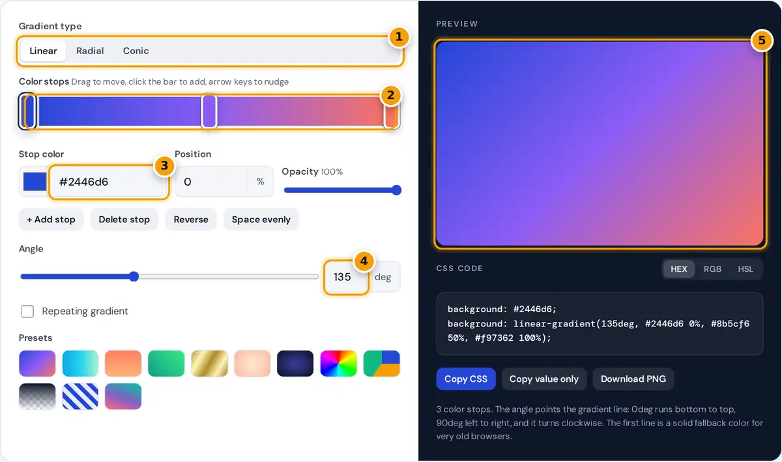Screen dimensions: 782x462
Task: Click the Copy CSS button
Action: 466,379
